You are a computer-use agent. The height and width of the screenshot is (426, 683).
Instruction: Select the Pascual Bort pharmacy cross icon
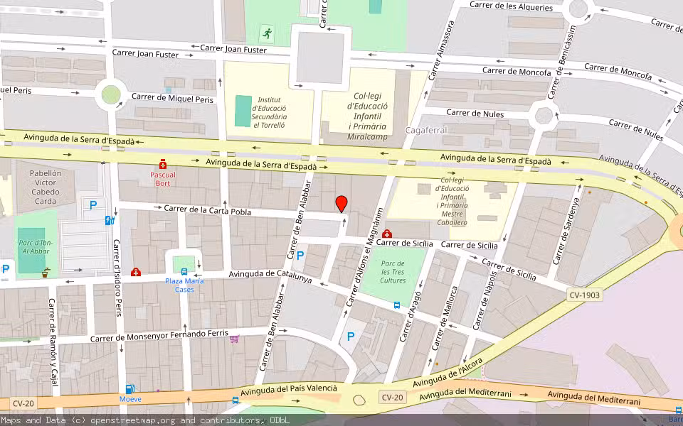[162, 165]
